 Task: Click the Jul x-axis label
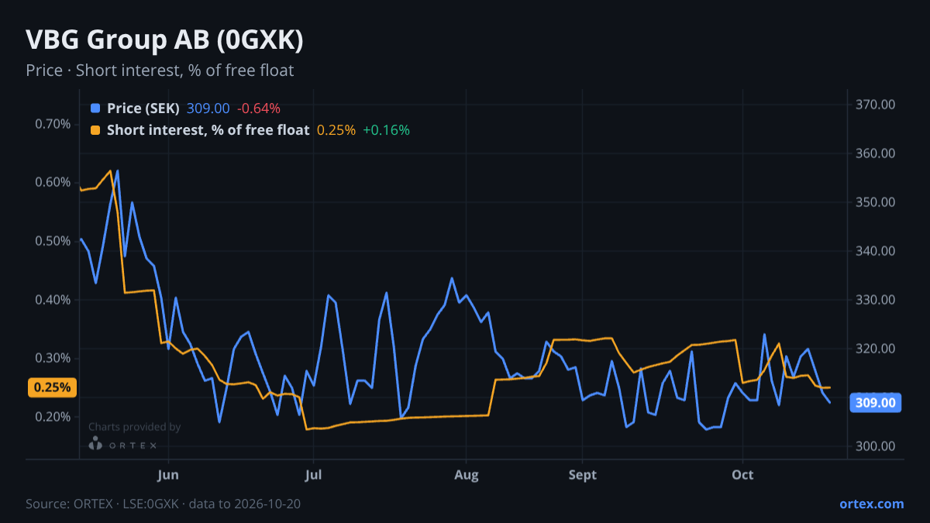pyautogui.click(x=313, y=475)
